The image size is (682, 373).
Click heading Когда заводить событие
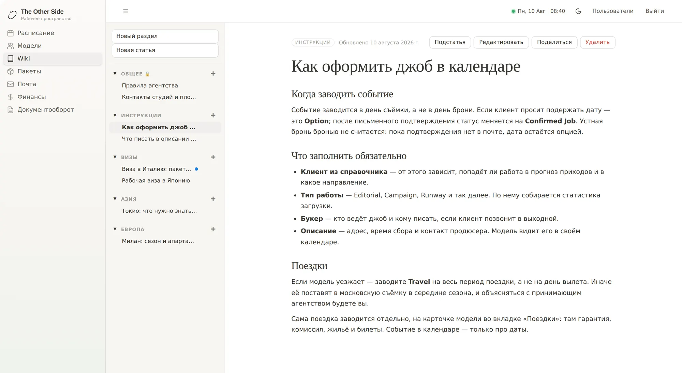coord(342,94)
